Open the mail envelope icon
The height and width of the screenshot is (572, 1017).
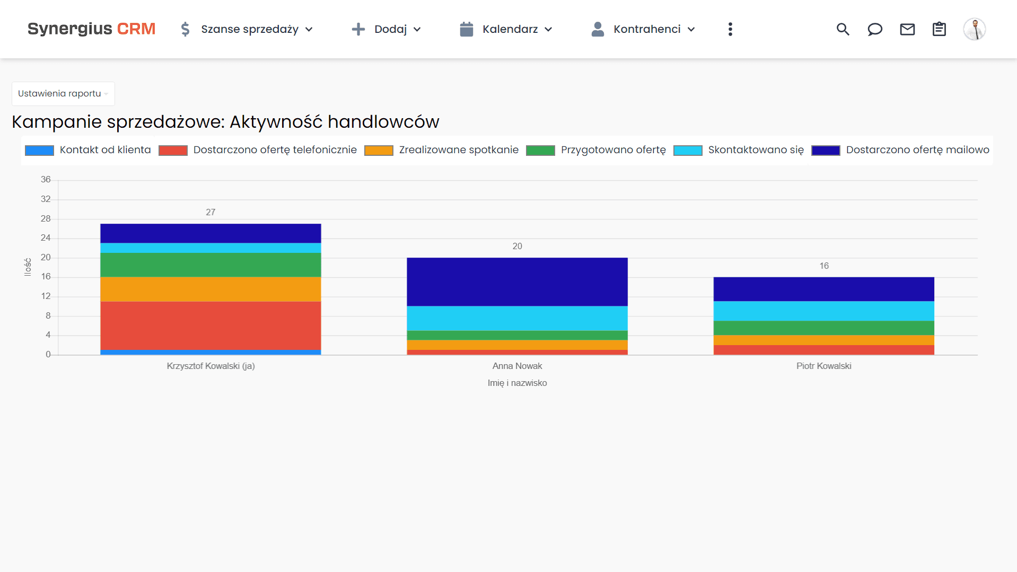tap(907, 29)
